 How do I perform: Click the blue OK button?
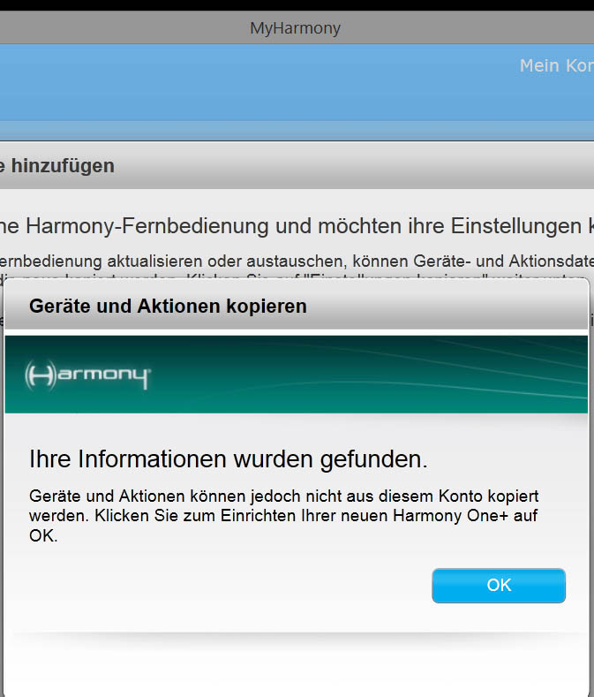tap(499, 586)
